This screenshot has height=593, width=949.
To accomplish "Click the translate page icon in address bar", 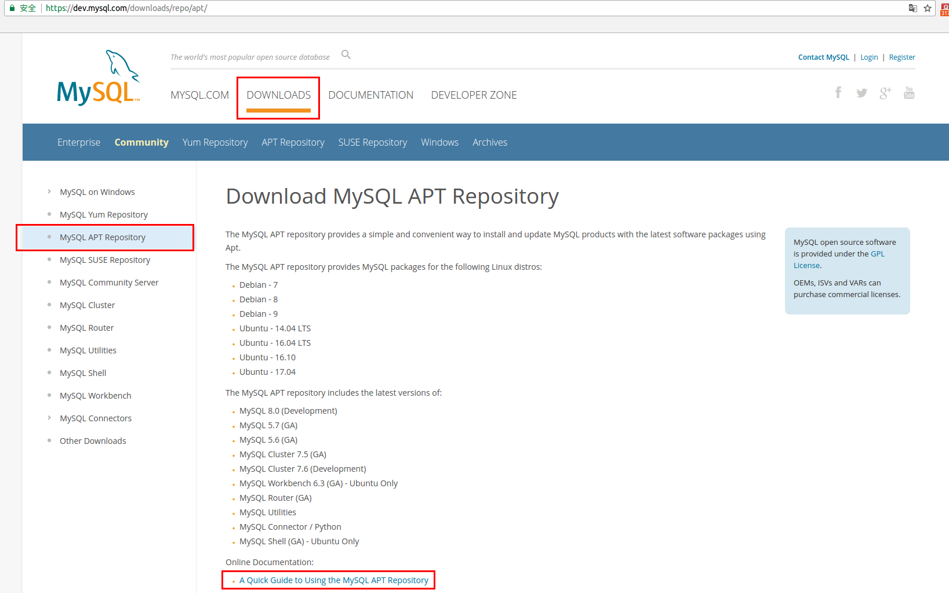I will (913, 8).
